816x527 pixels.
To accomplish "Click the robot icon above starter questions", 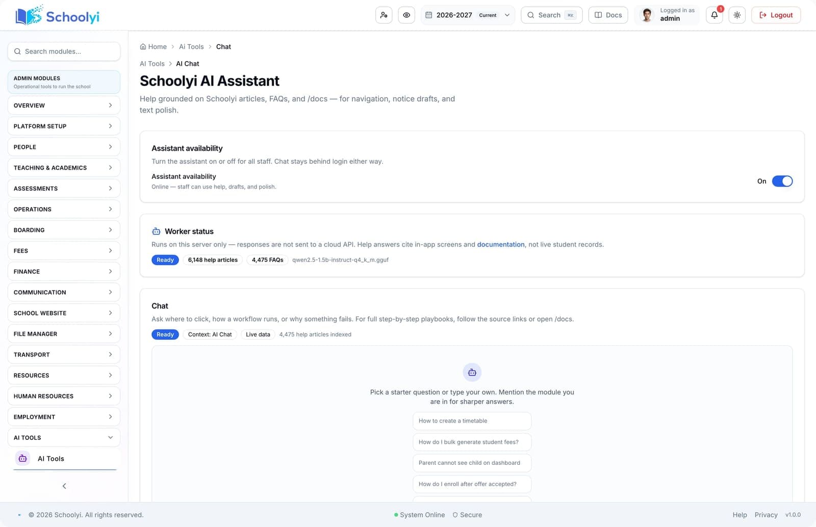I will click(472, 372).
